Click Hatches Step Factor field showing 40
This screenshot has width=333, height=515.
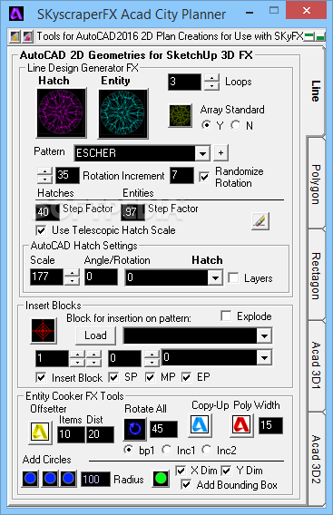click(47, 212)
